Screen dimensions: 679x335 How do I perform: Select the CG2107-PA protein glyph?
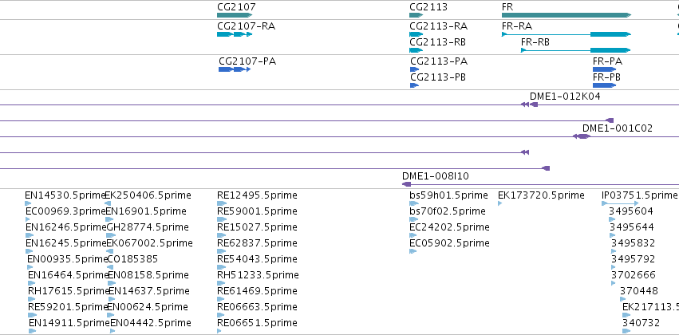[x=235, y=69]
